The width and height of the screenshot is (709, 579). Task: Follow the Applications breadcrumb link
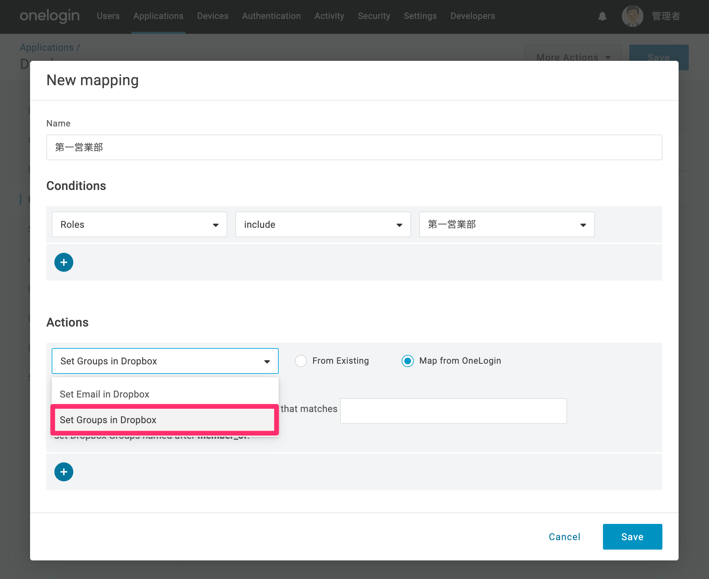point(47,47)
